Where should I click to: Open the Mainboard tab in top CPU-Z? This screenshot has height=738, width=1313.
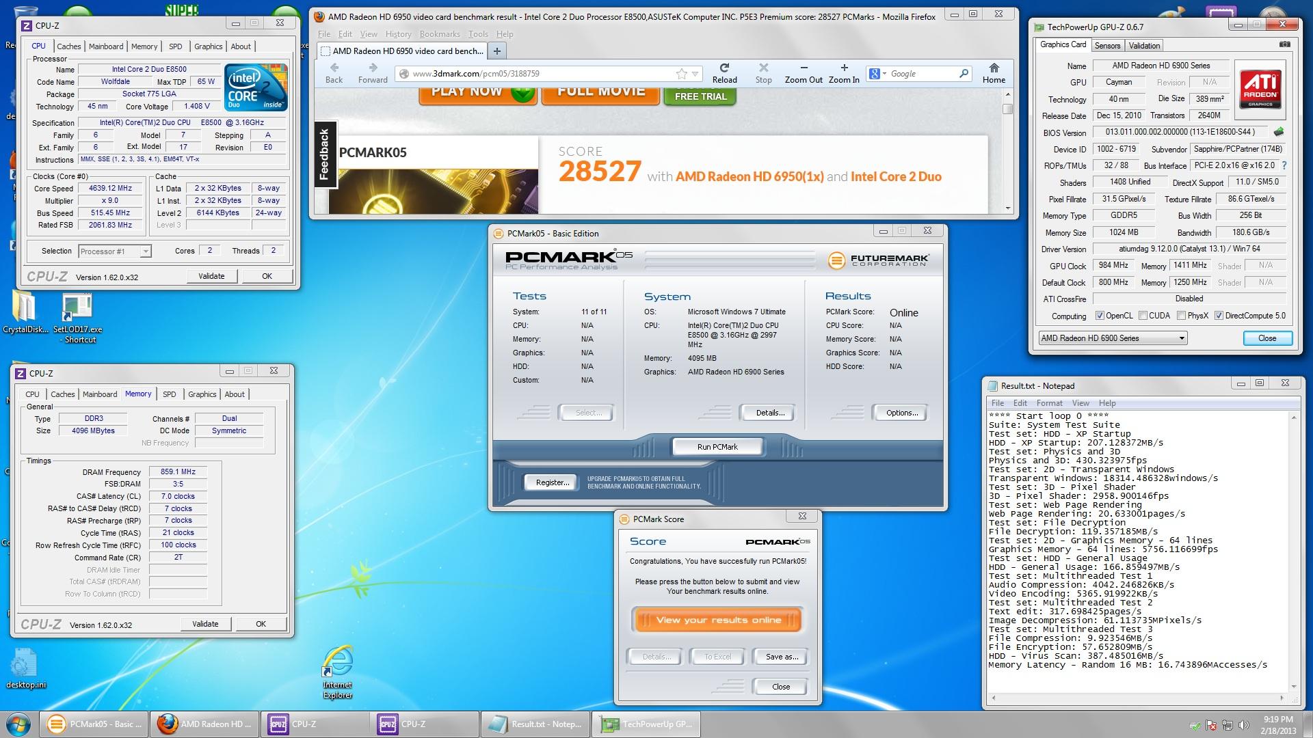[x=106, y=46]
